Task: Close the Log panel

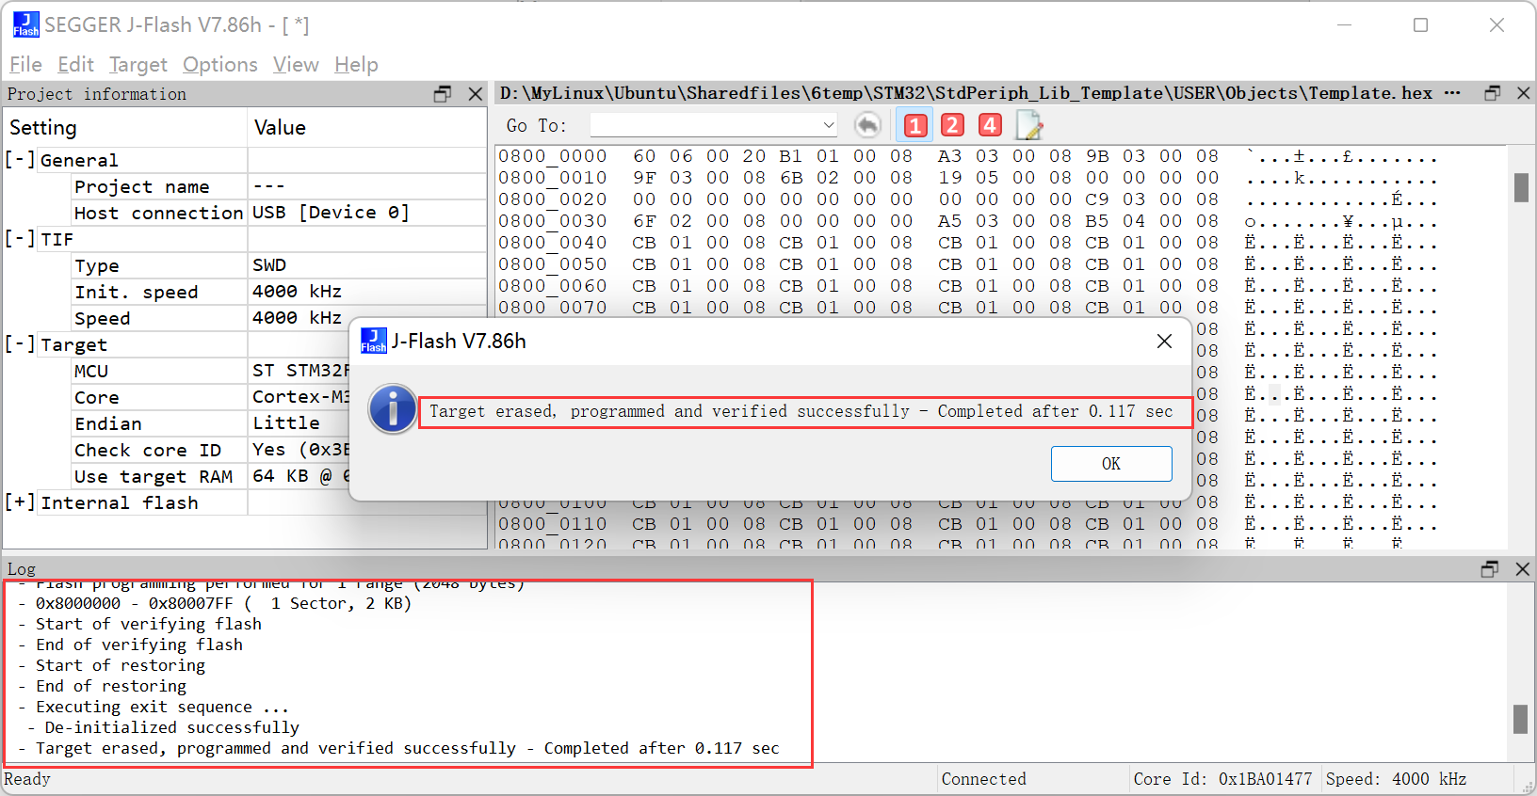Action: [x=1522, y=569]
